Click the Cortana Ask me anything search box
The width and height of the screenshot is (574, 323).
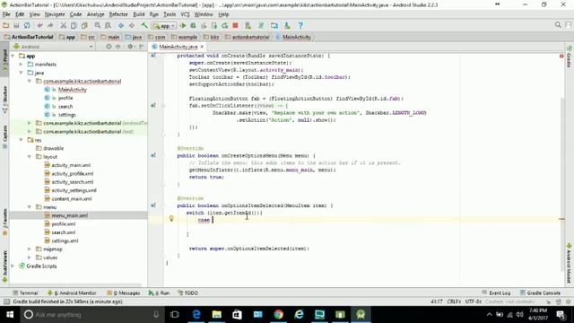[91, 315]
